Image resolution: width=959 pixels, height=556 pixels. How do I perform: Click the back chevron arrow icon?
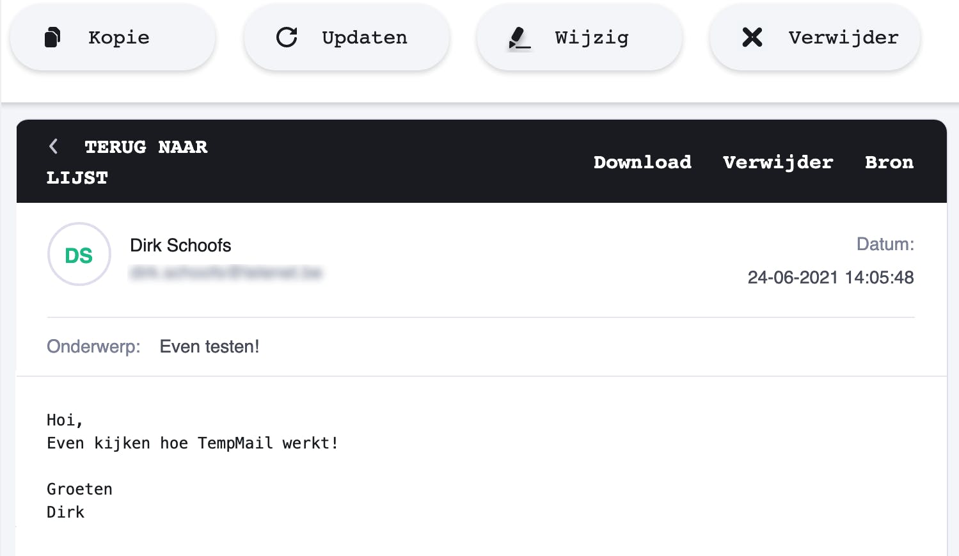point(54,147)
